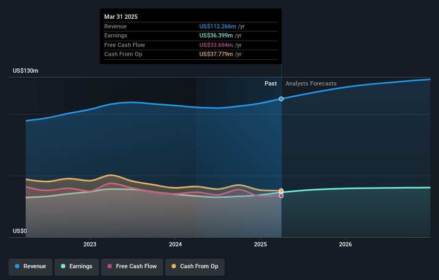Click the US$130m y-axis label
This screenshot has width=439, height=280.
click(x=26, y=71)
